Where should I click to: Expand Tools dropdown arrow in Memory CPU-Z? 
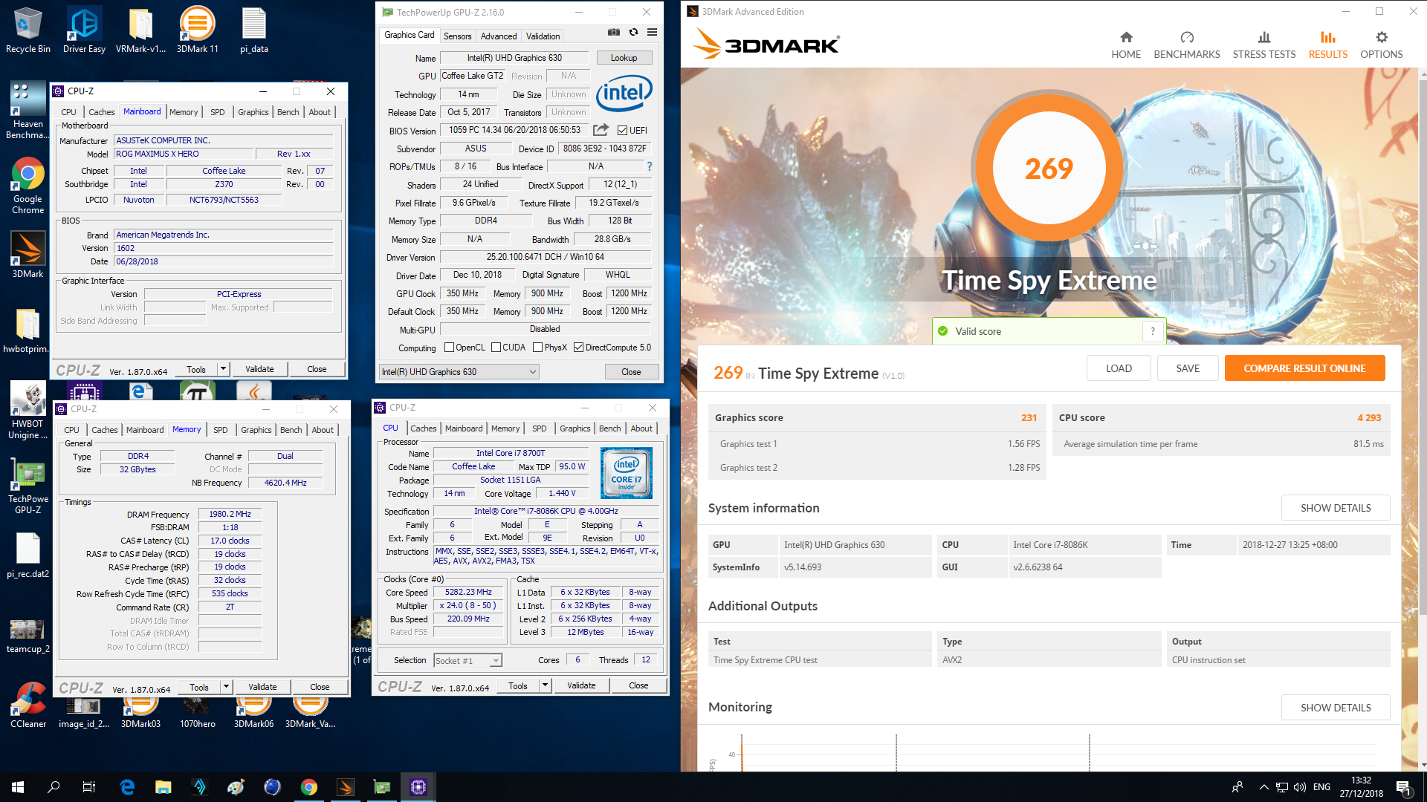click(x=226, y=687)
